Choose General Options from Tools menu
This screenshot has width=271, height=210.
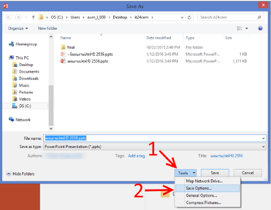coord(208,195)
